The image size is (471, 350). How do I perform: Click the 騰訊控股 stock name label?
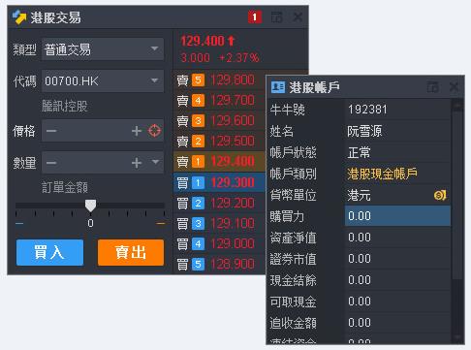(x=65, y=106)
